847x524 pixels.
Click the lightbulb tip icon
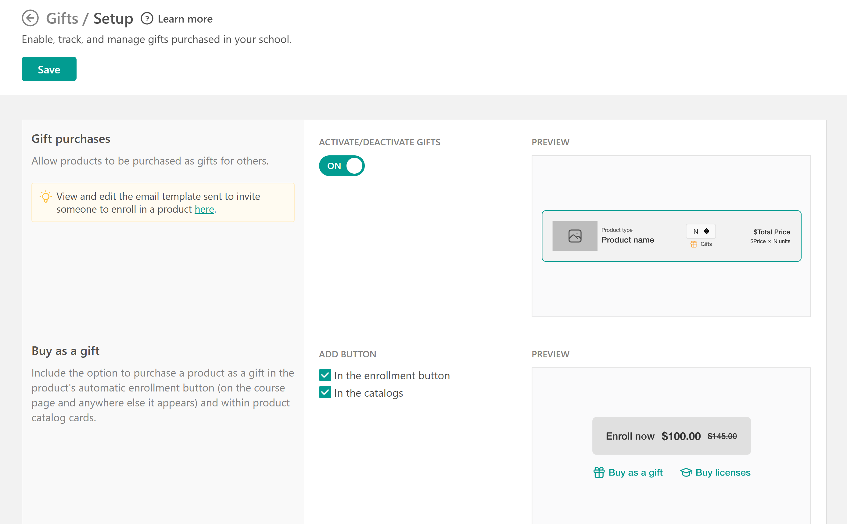point(45,196)
